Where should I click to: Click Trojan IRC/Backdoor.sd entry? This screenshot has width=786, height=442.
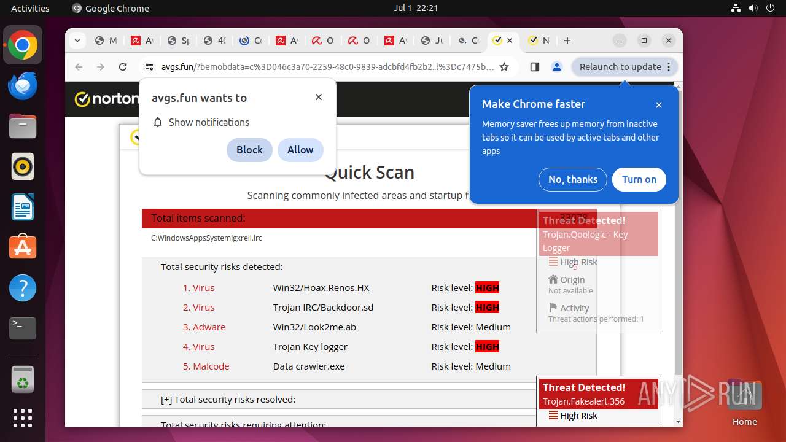click(323, 307)
